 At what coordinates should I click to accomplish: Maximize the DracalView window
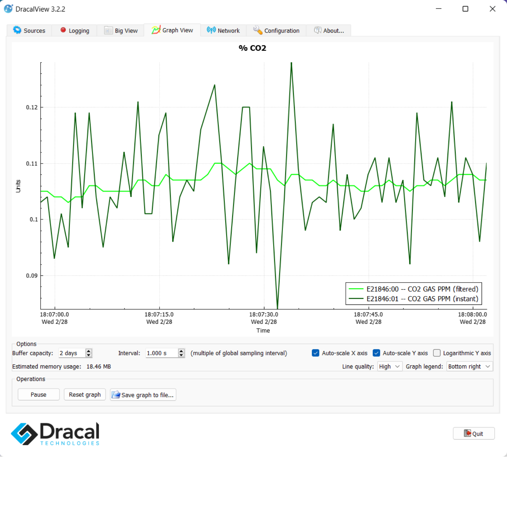pyautogui.click(x=465, y=9)
